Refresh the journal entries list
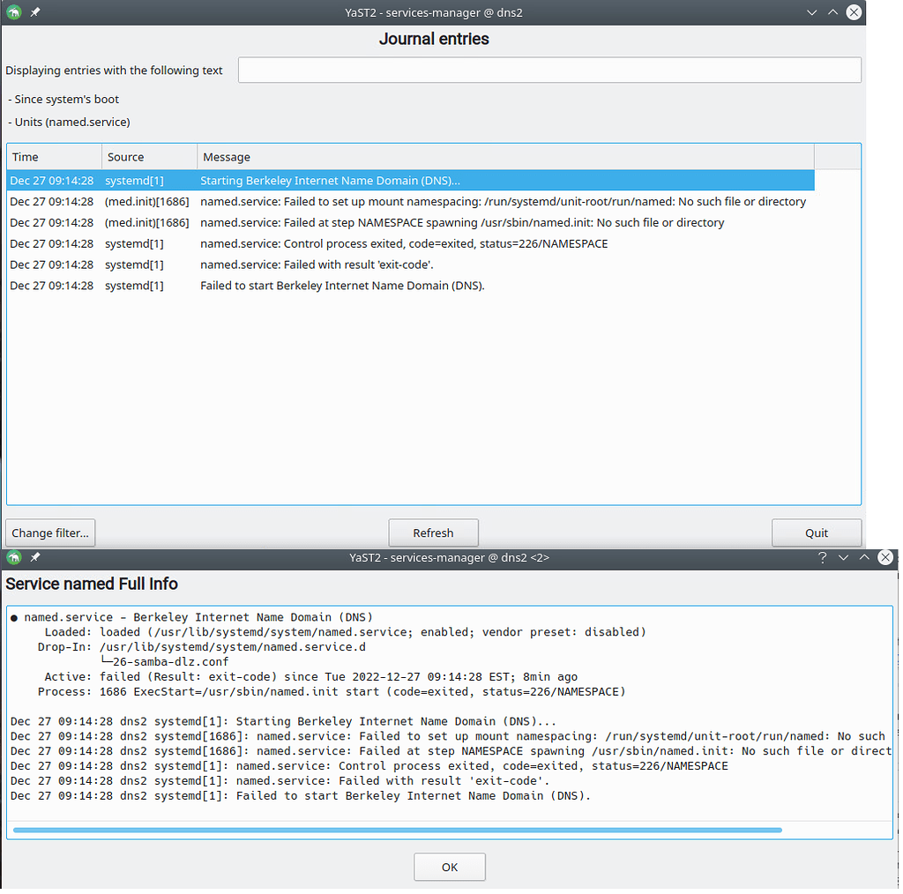The height and width of the screenshot is (894, 903). (x=433, y=533)
